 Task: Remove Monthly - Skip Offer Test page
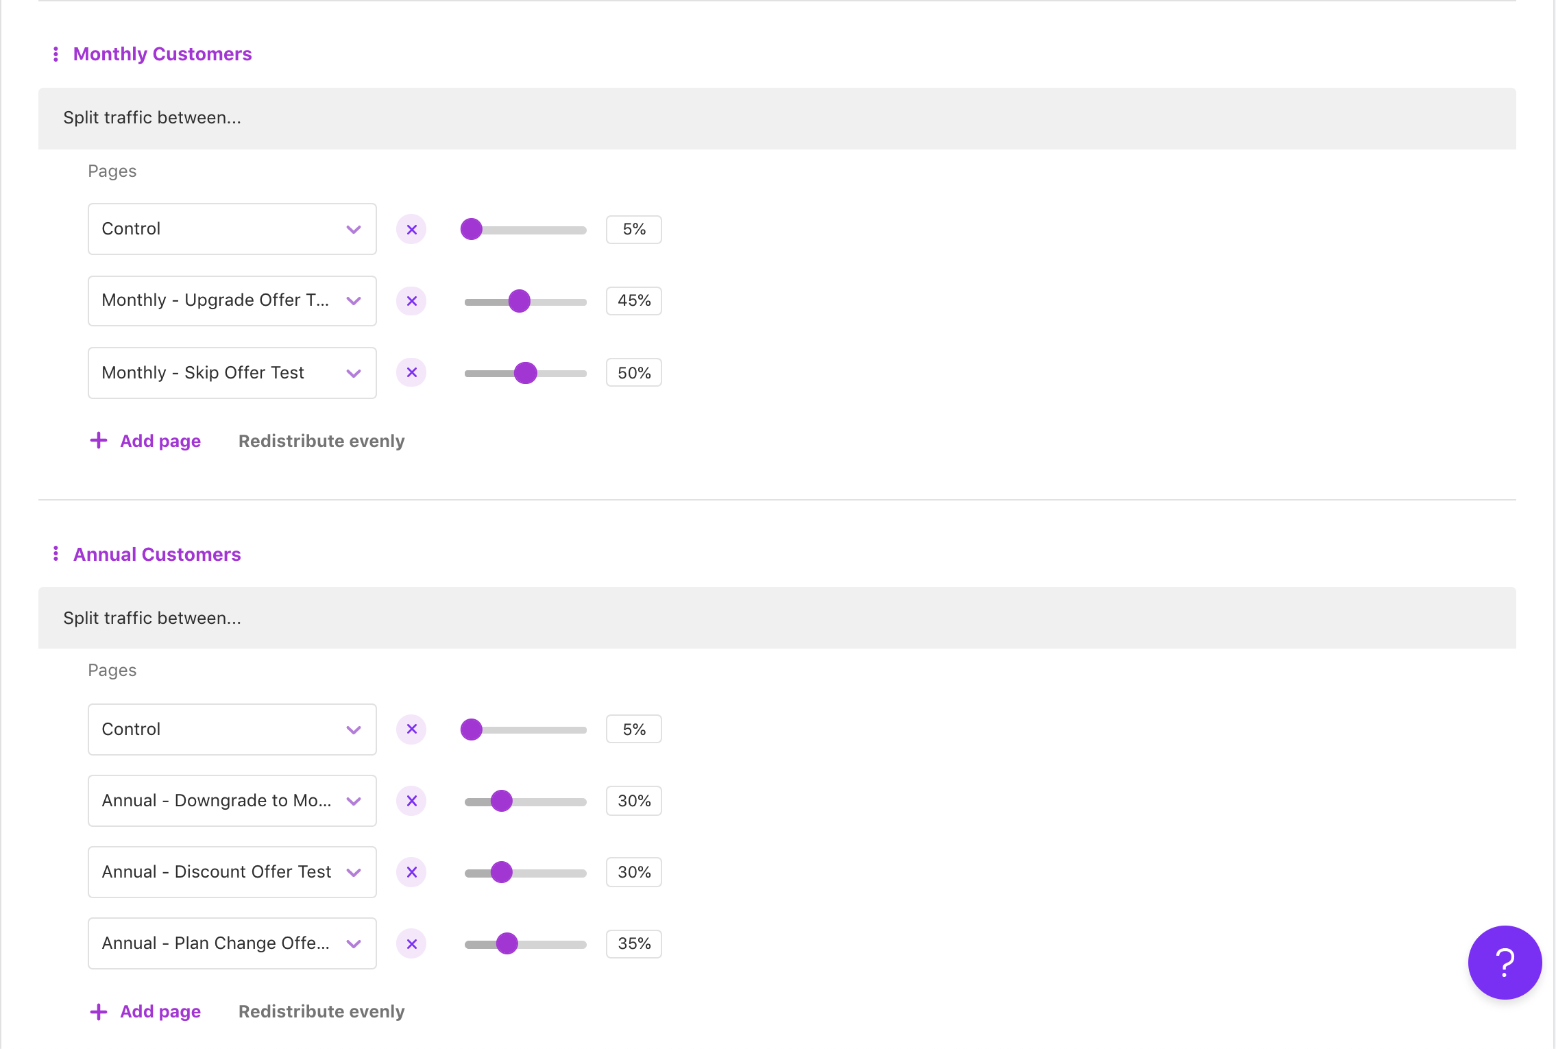411,372
